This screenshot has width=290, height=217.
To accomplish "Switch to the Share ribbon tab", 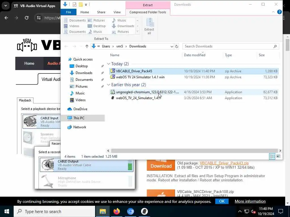I will (101, 12).
